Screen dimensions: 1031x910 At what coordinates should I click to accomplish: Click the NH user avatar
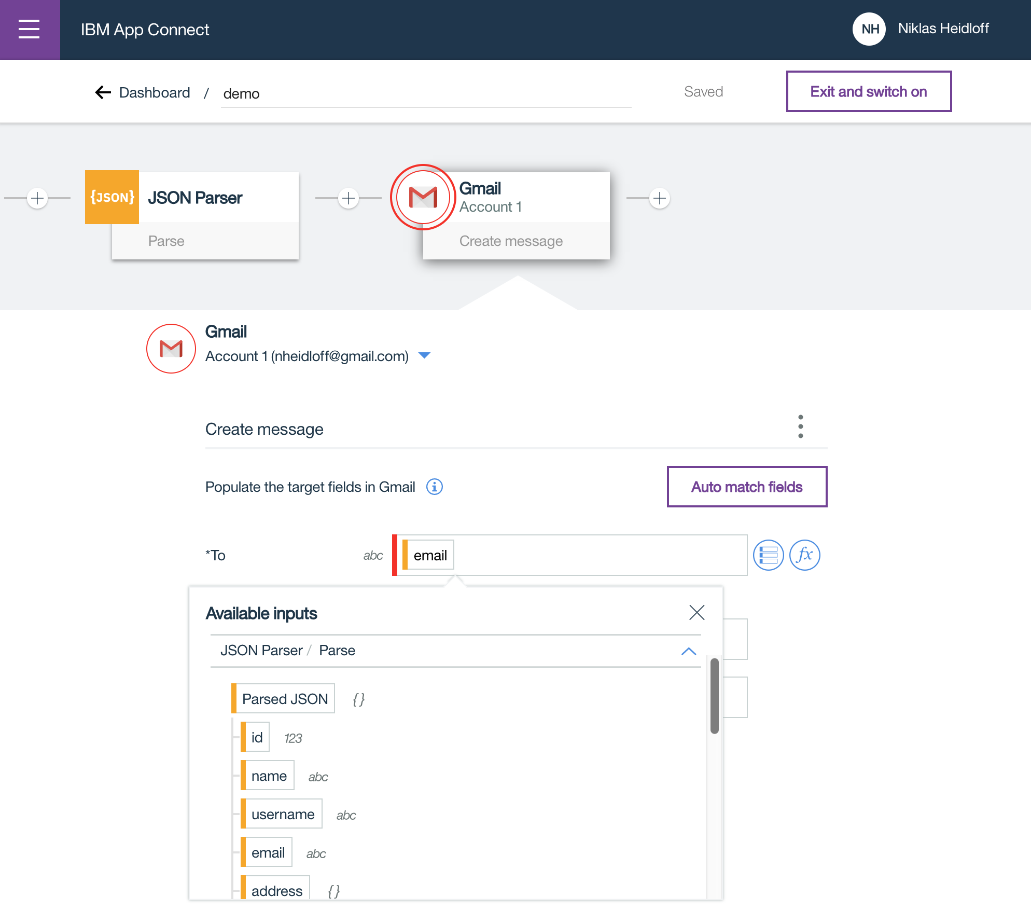tap(869, 29)
